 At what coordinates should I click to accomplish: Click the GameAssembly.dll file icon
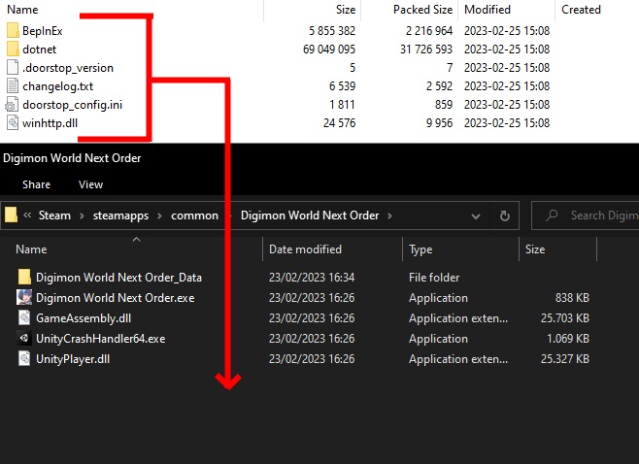[x=24, y=318]
